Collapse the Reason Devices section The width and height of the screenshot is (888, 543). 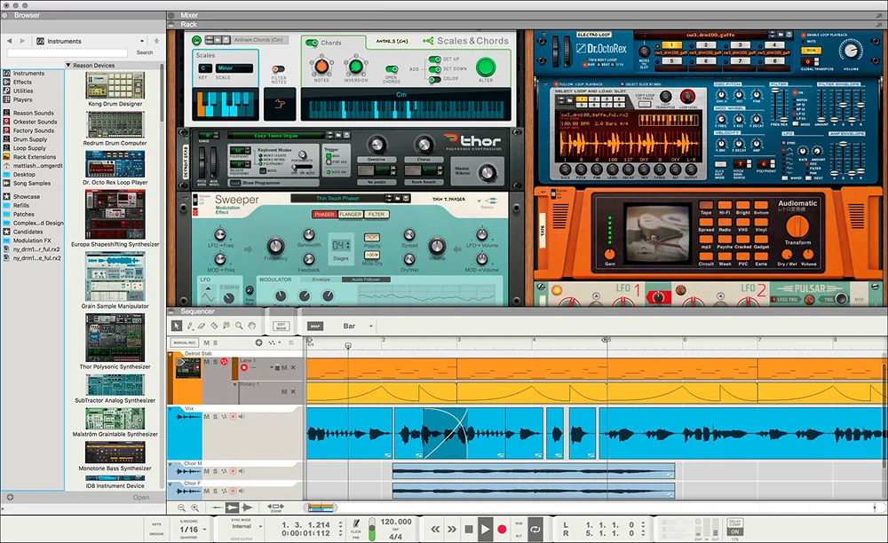(x=68, y=65)
